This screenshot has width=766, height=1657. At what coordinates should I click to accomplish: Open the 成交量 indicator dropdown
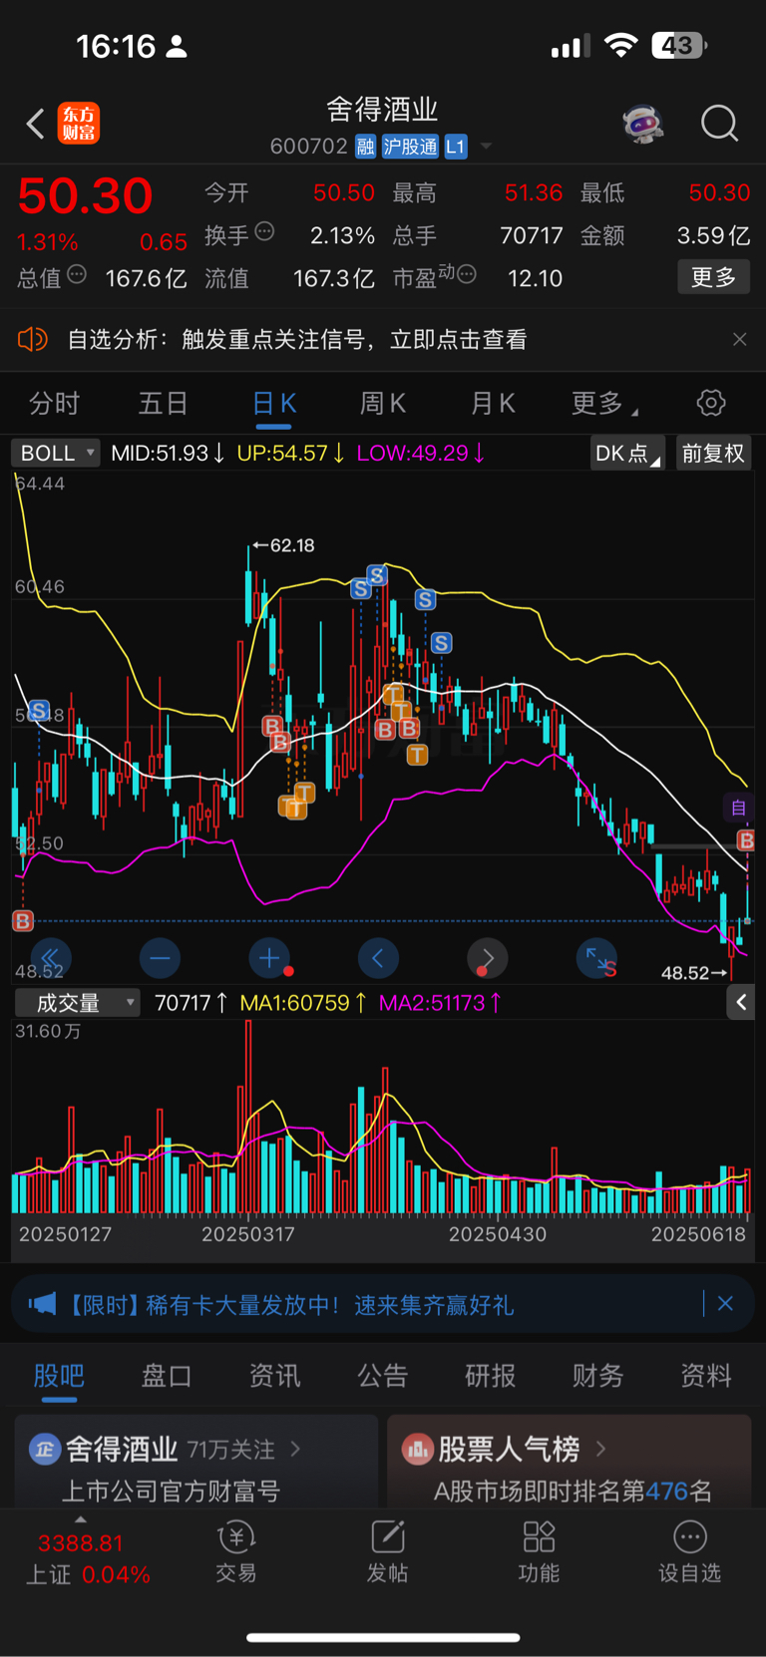77,1003
